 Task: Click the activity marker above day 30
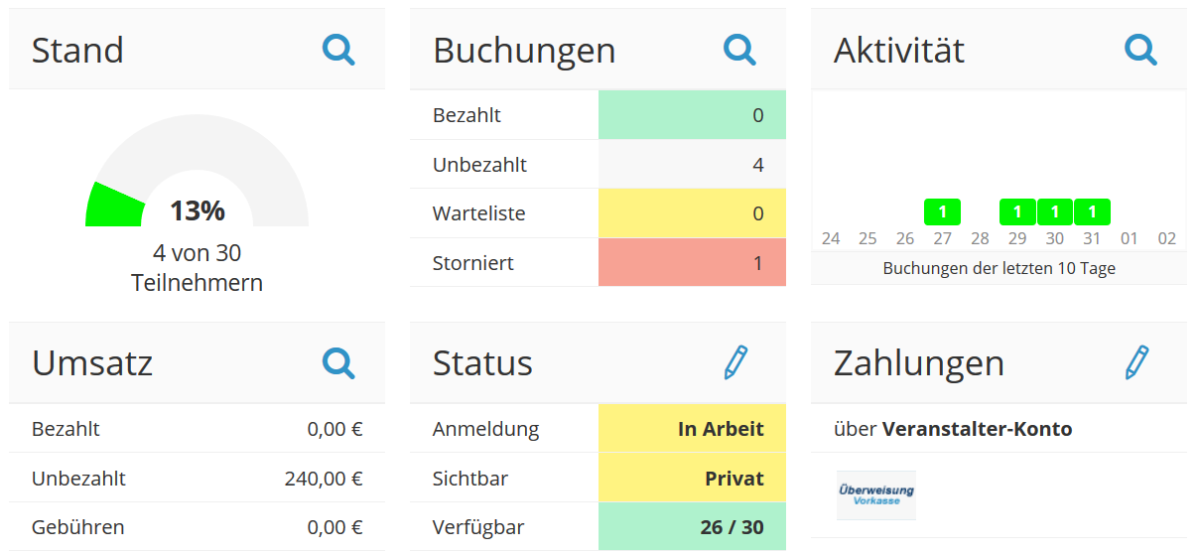coord(1055,211)
